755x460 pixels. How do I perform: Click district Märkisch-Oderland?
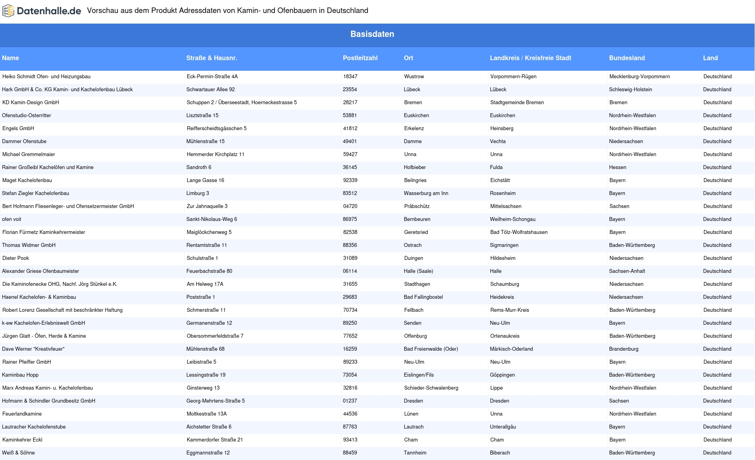pyautogui.click(x=512, y=349)
